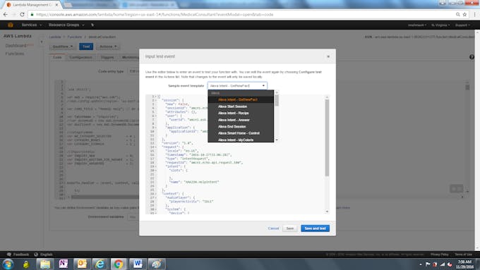The width and height of the screenshot is (480, 270).
Task: Fold the "session" block in JSON editor
Action: click(155, 100)
